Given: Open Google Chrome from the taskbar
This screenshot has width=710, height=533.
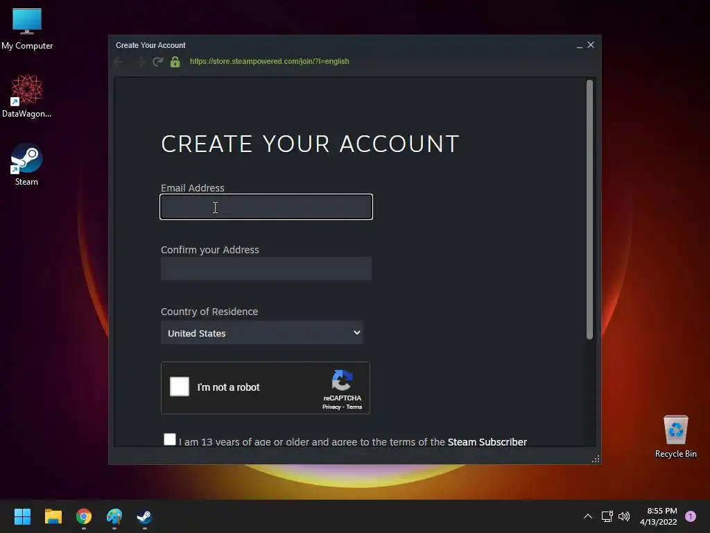Looking at the screenshot, I should coord(84,516).
